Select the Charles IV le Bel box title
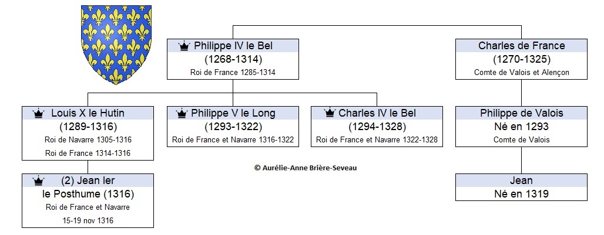This screenshot has width=604, height=235. pos(377,113)
